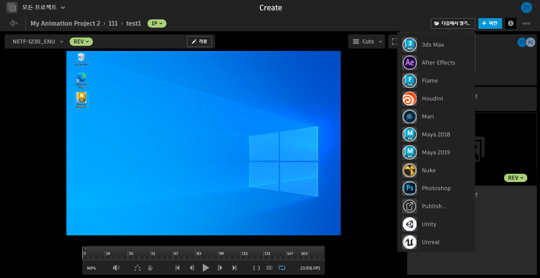
Task: Select Nuke in the application list
Action: coord(428,170)
